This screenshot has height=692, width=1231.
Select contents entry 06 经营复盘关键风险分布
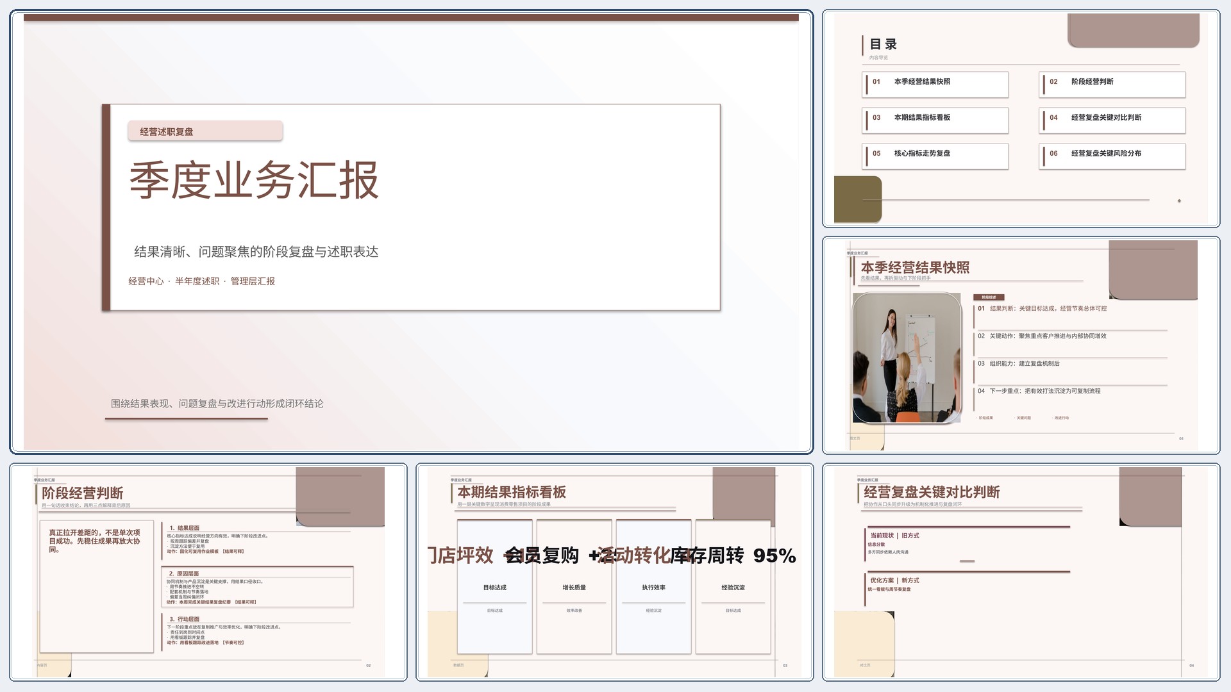click(x=1112, y=156)
